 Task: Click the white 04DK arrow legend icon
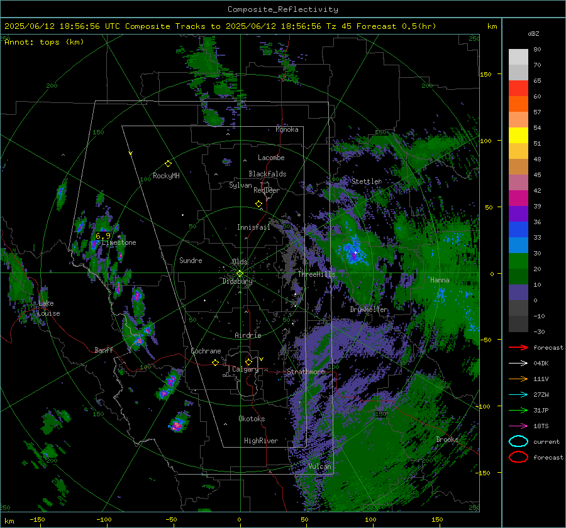(x=518, y=363)
